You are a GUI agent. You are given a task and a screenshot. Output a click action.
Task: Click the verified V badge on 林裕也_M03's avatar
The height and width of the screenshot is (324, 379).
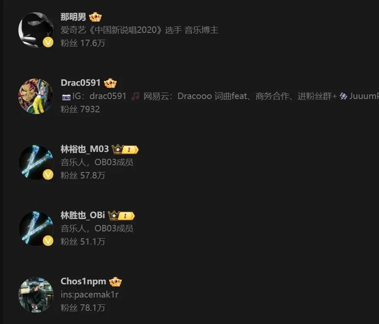(x=48, y=175)
